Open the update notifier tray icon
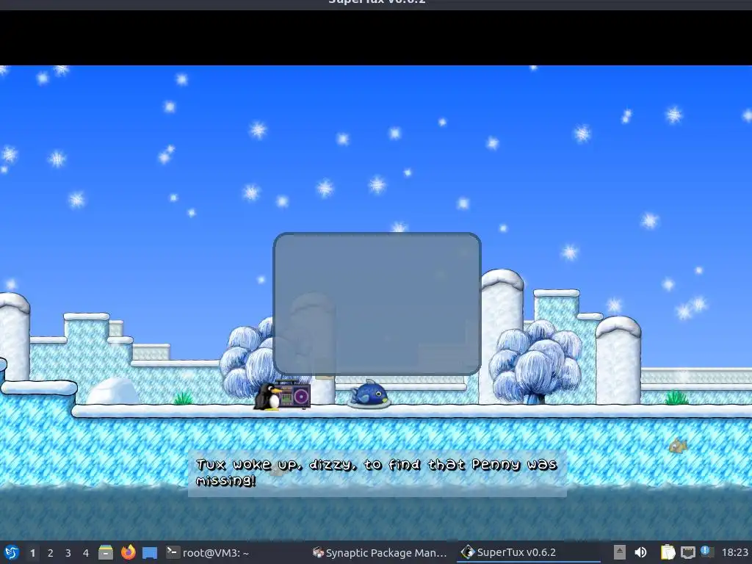Viewport: 752px width, 564px height. (707, 552)
